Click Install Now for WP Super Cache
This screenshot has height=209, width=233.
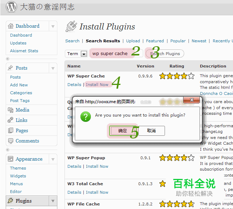pyautogui.click(x=97, y=85)
